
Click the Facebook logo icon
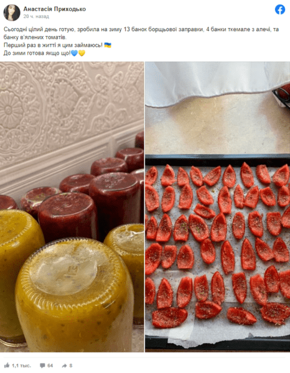[x=280, y=10]
